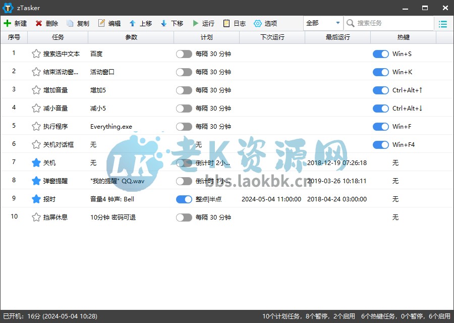Move task down with 下移 arrow
Screen dimensions: 454x323
tap(164, 23)
